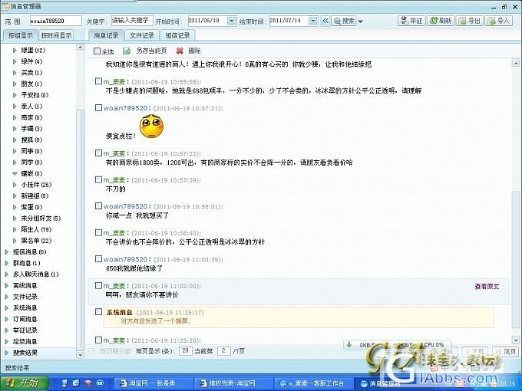Click the 刷新 refresh button
The height and width of the screenshot is (391, 522).
click(441, 21)
